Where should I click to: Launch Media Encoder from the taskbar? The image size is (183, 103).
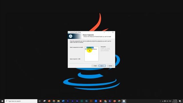pos(77,101)
